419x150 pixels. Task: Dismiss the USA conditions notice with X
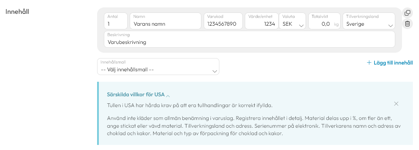[x=396, y=104]
